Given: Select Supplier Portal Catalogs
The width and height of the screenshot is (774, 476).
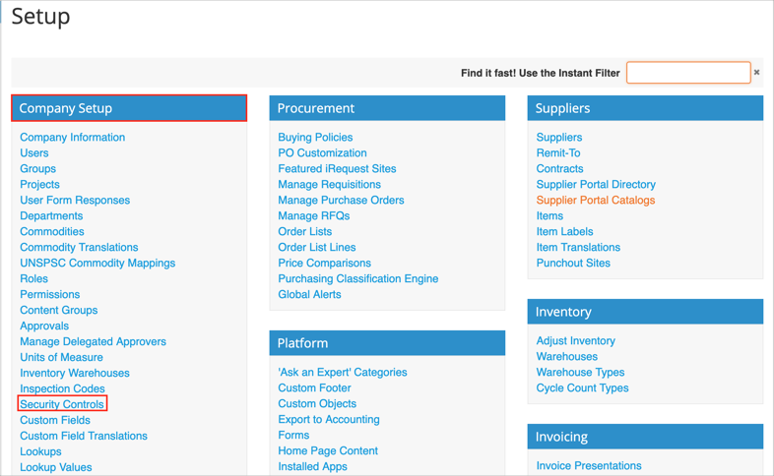Looking at the screenshot, I should (x=595, y=201).
